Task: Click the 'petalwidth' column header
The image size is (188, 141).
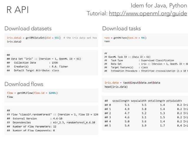Action: tap(174, 101)
